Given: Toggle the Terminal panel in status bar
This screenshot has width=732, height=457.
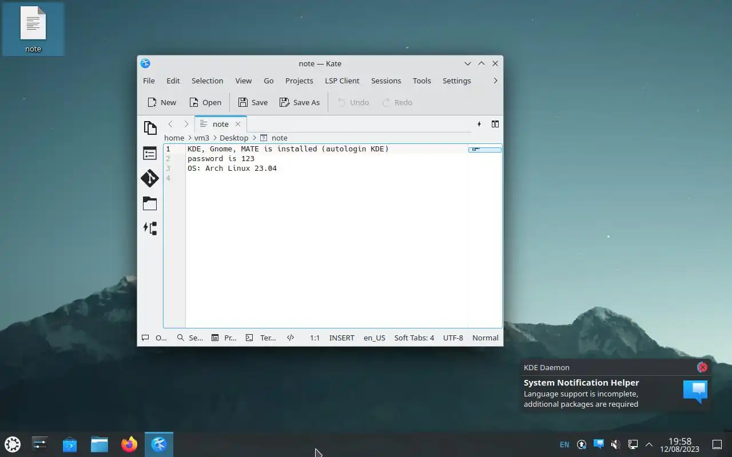Looking at the screenshot, I should tap(261, 338).
